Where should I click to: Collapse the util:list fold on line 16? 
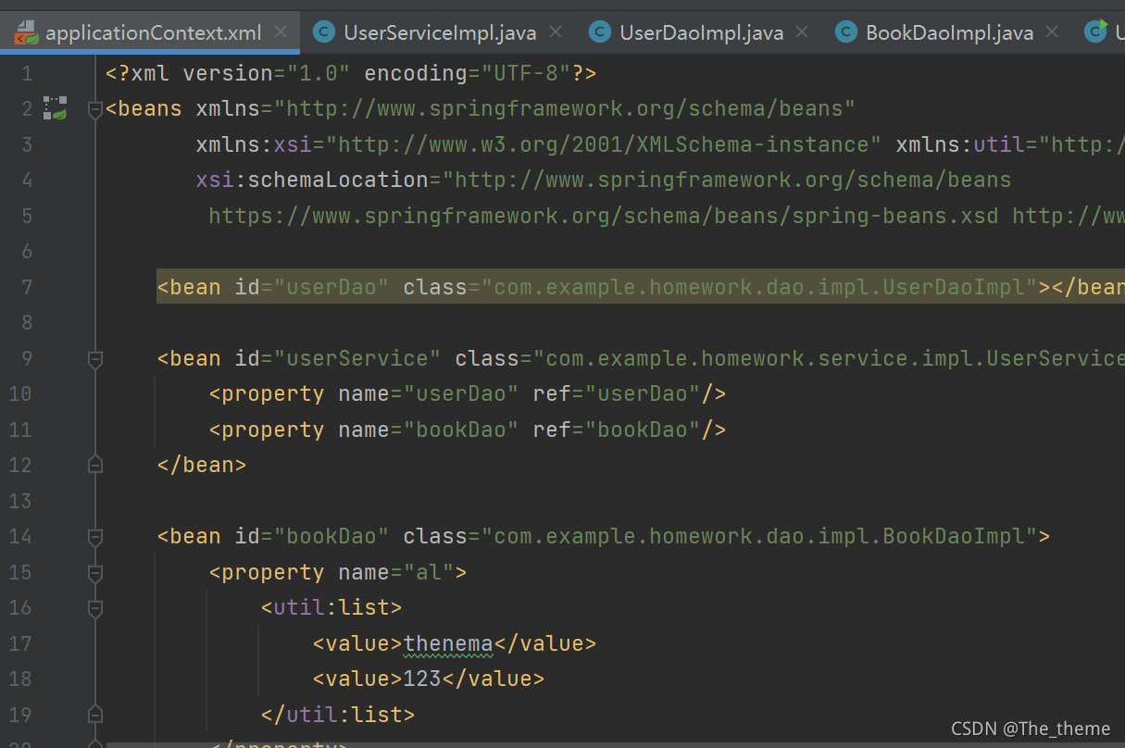tap(94, 607)
